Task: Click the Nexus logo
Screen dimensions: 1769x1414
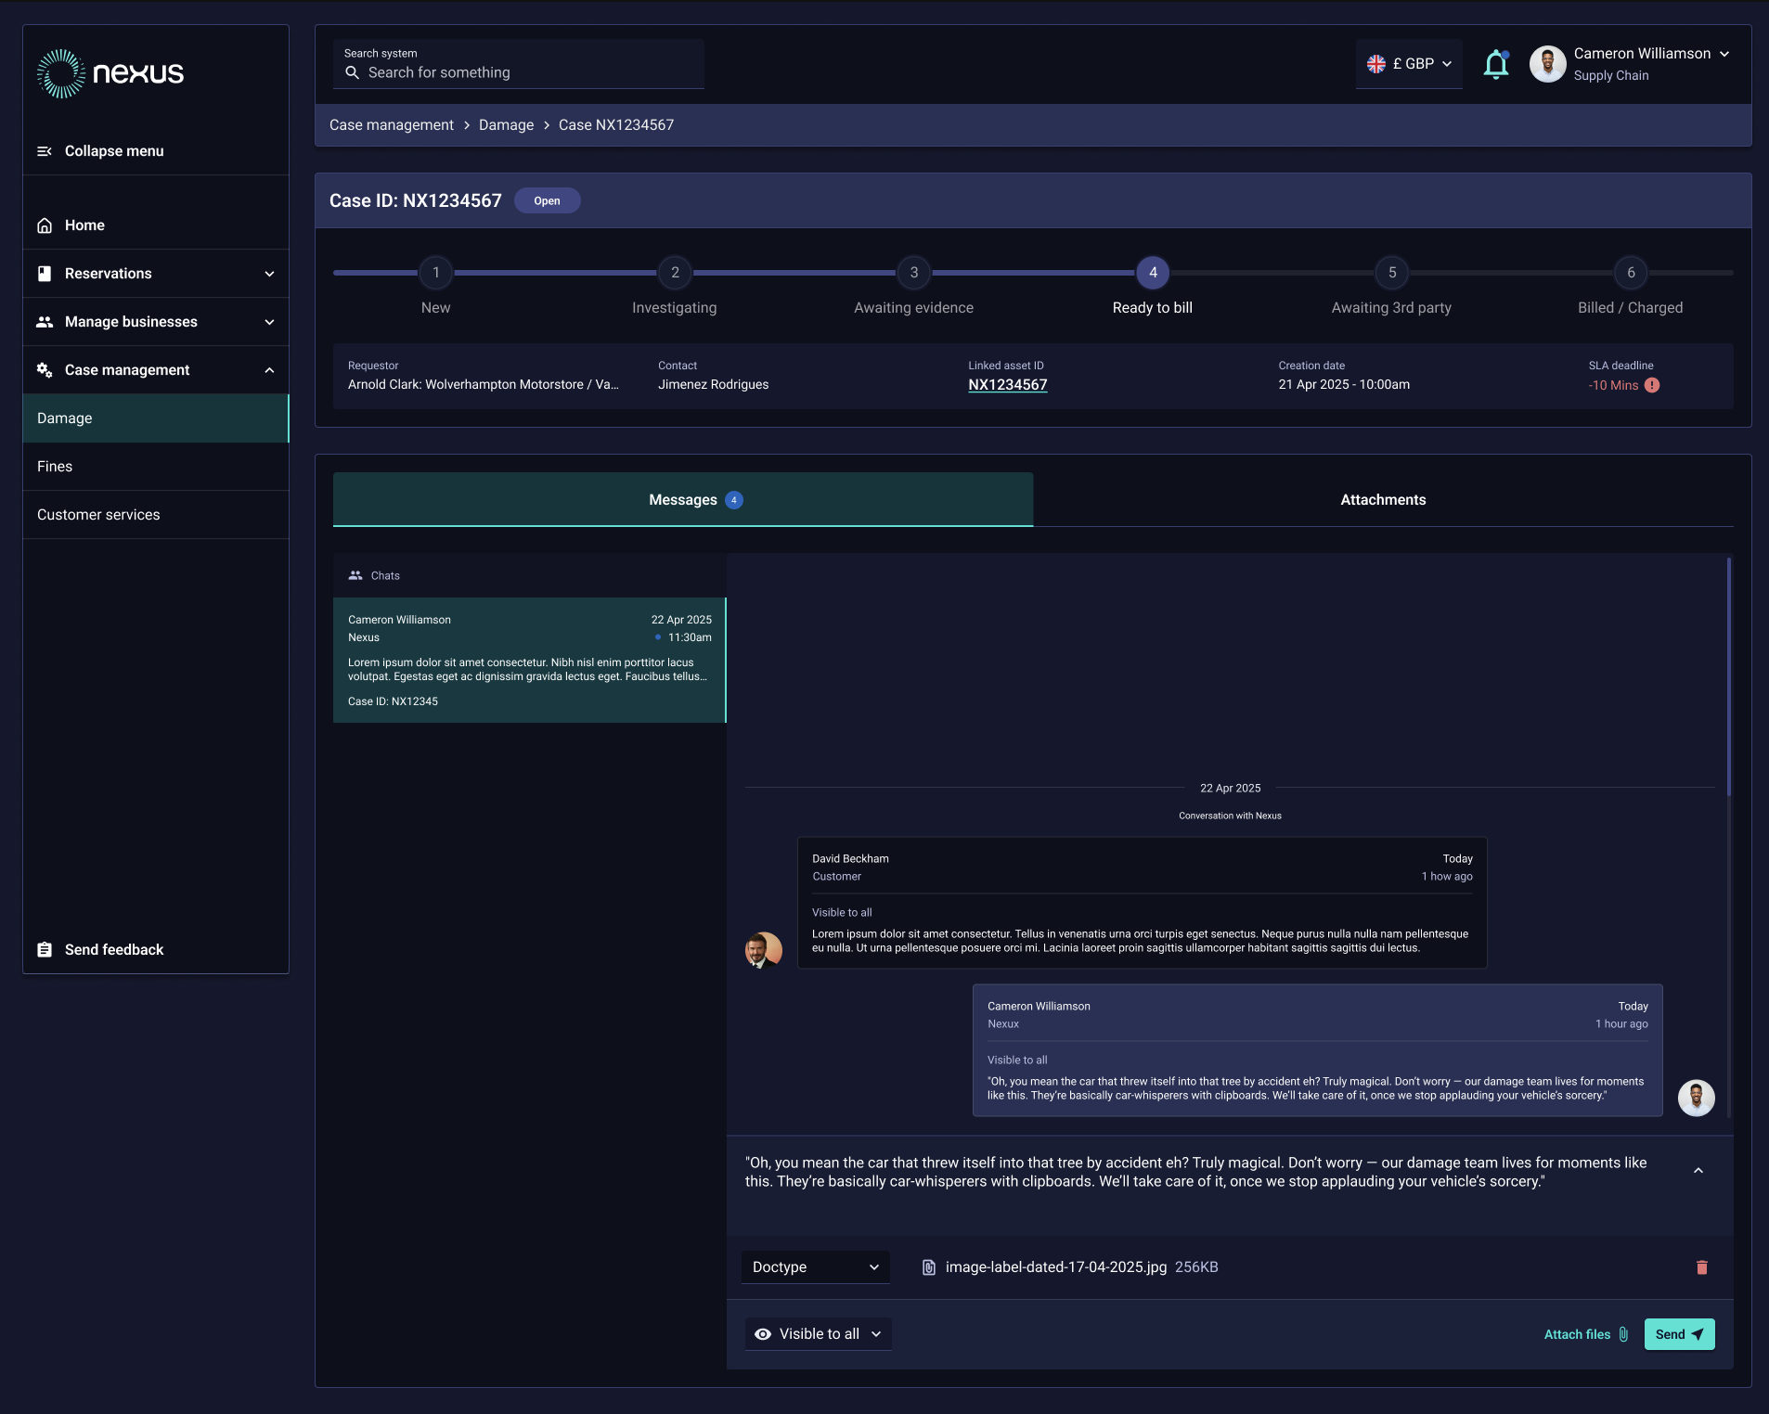Action: (x=110, y=73)
